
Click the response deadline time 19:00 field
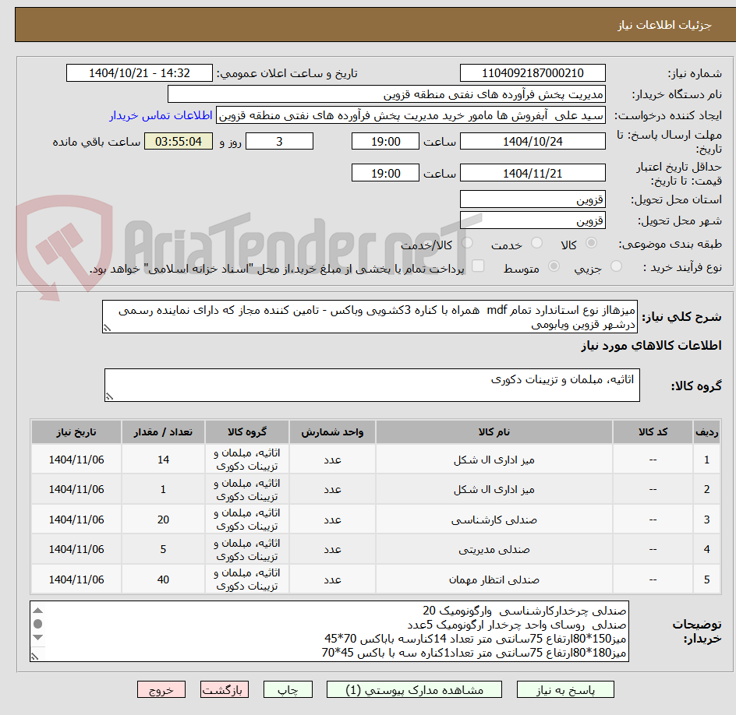point(385,141)
